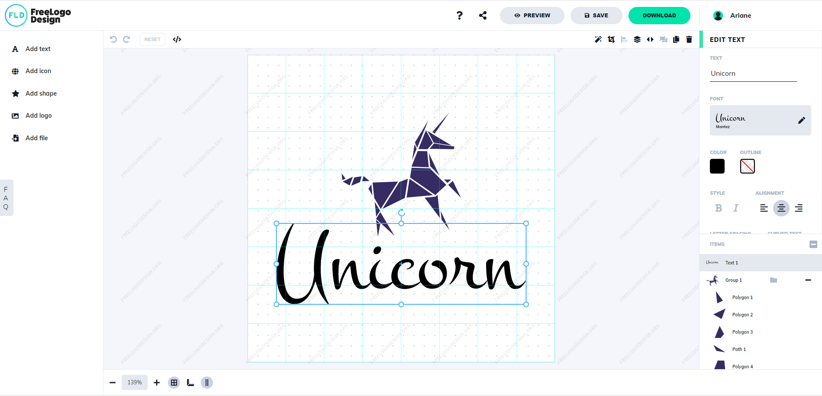Toggle bold style on the text
The height and width of the screenshot is (396, 822).
718,208
